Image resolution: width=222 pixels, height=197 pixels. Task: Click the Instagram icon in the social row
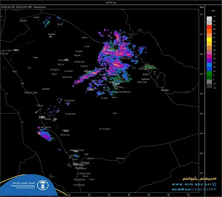point(198,190)
